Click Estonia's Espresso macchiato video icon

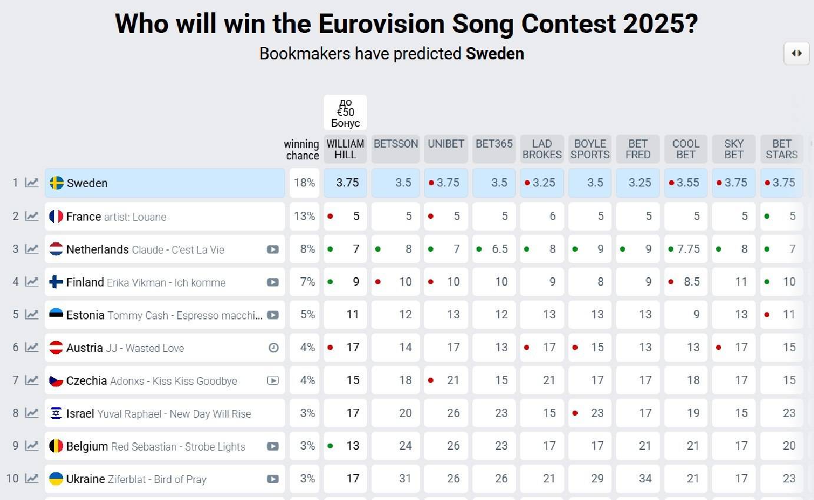273,315
